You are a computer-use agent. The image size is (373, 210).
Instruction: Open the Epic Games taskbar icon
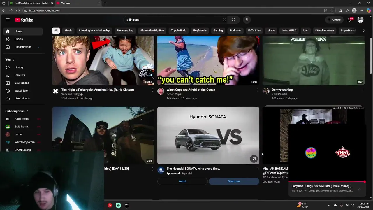[x=127, y=205]
